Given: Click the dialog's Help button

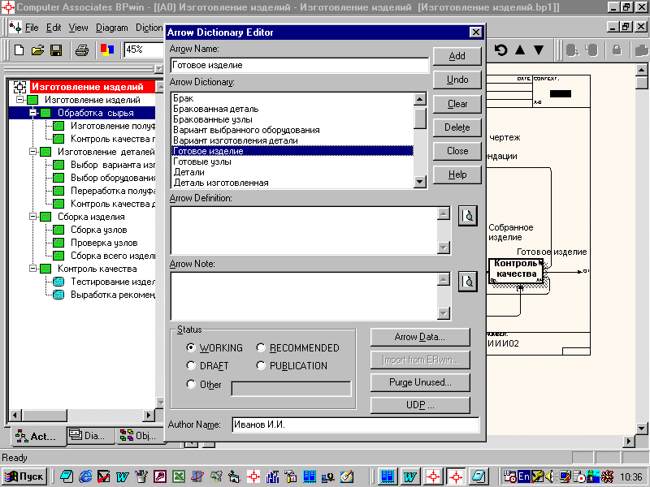Looking at the screenshot, I should pos(457,175).
